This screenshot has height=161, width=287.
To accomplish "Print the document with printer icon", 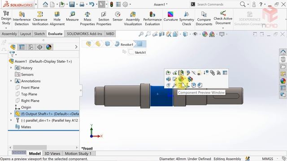I will click(x=82, y=4).
